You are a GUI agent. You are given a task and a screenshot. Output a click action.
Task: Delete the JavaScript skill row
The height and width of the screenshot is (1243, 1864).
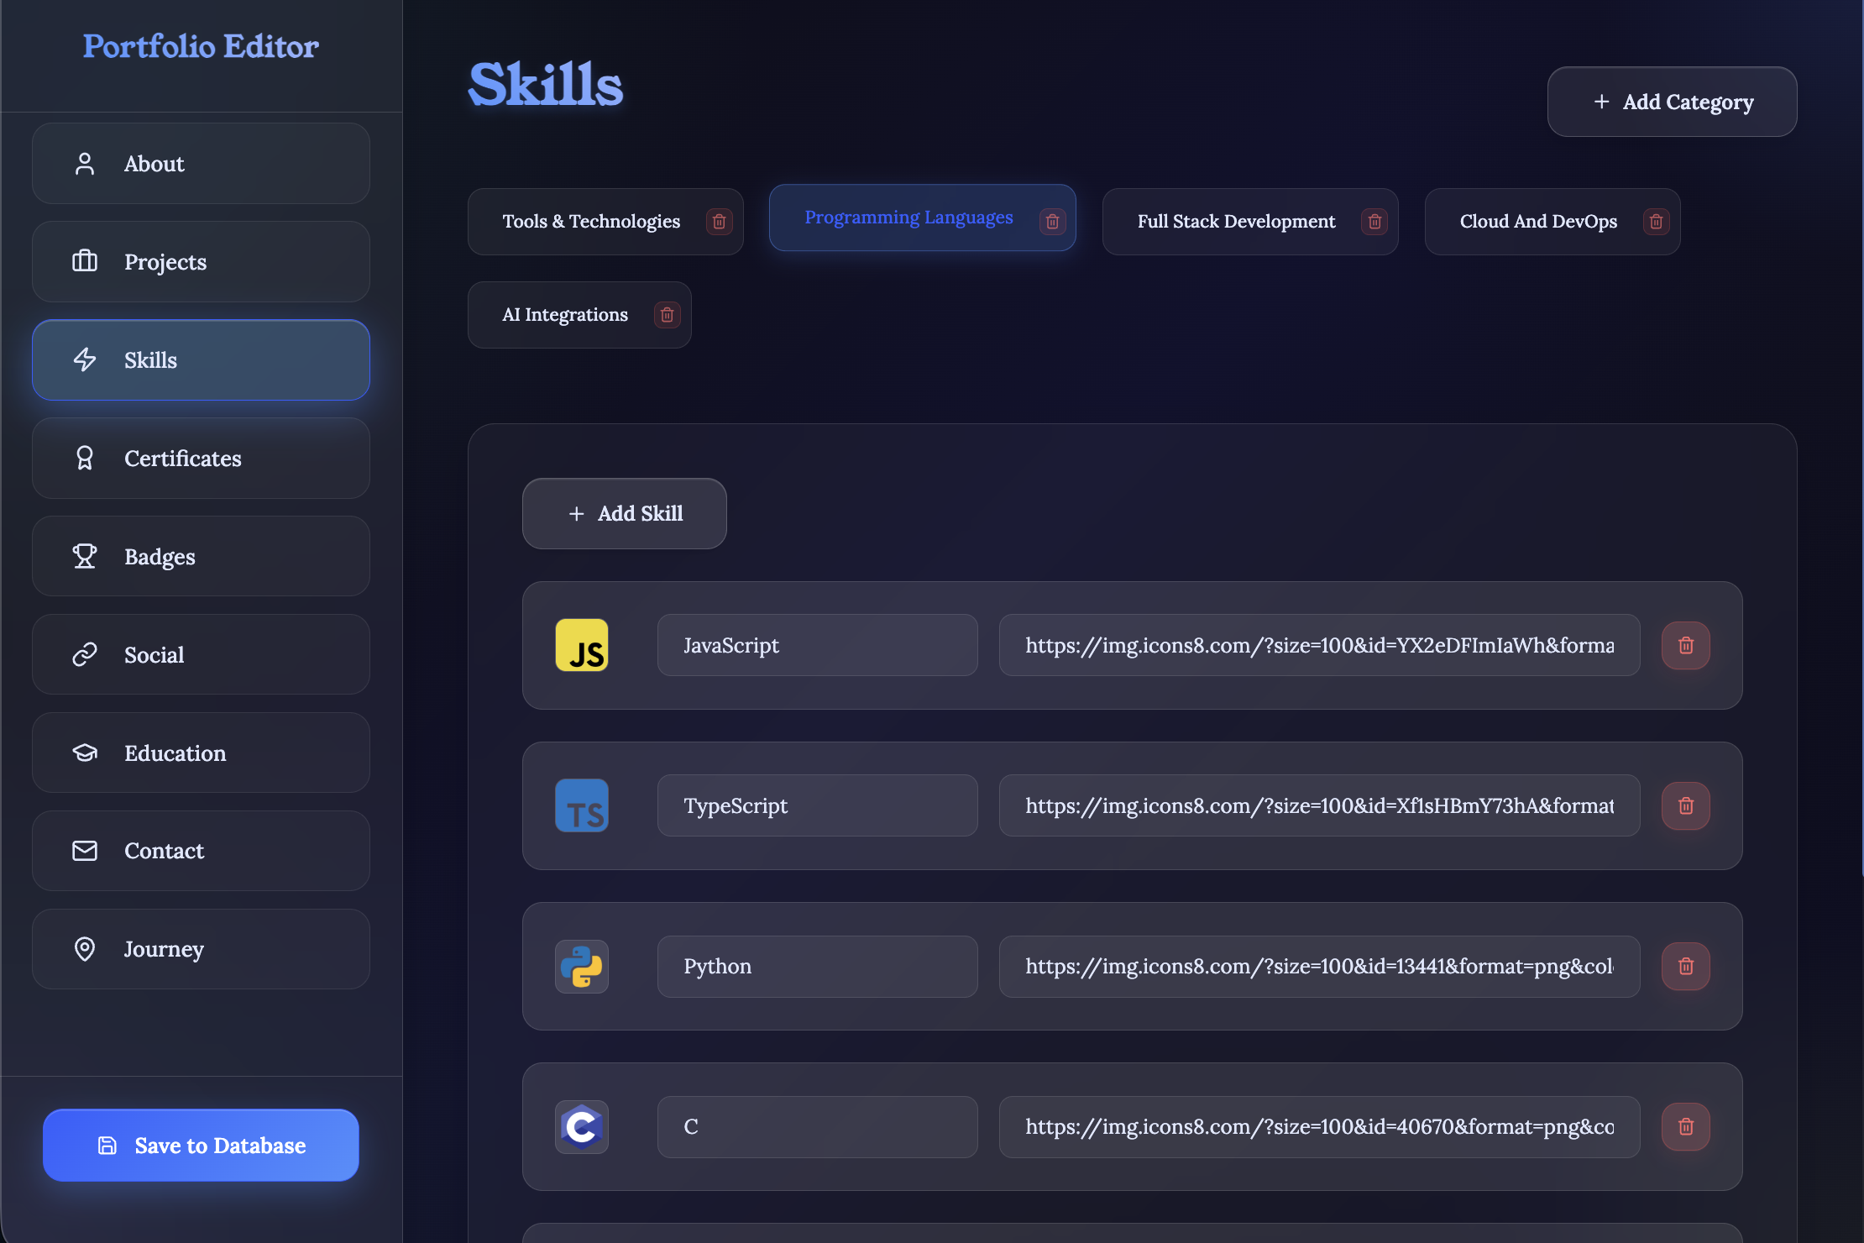[x=1685, y=645]
